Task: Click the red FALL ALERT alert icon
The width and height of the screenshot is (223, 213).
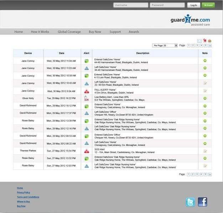Action: [x=87, y=91]
